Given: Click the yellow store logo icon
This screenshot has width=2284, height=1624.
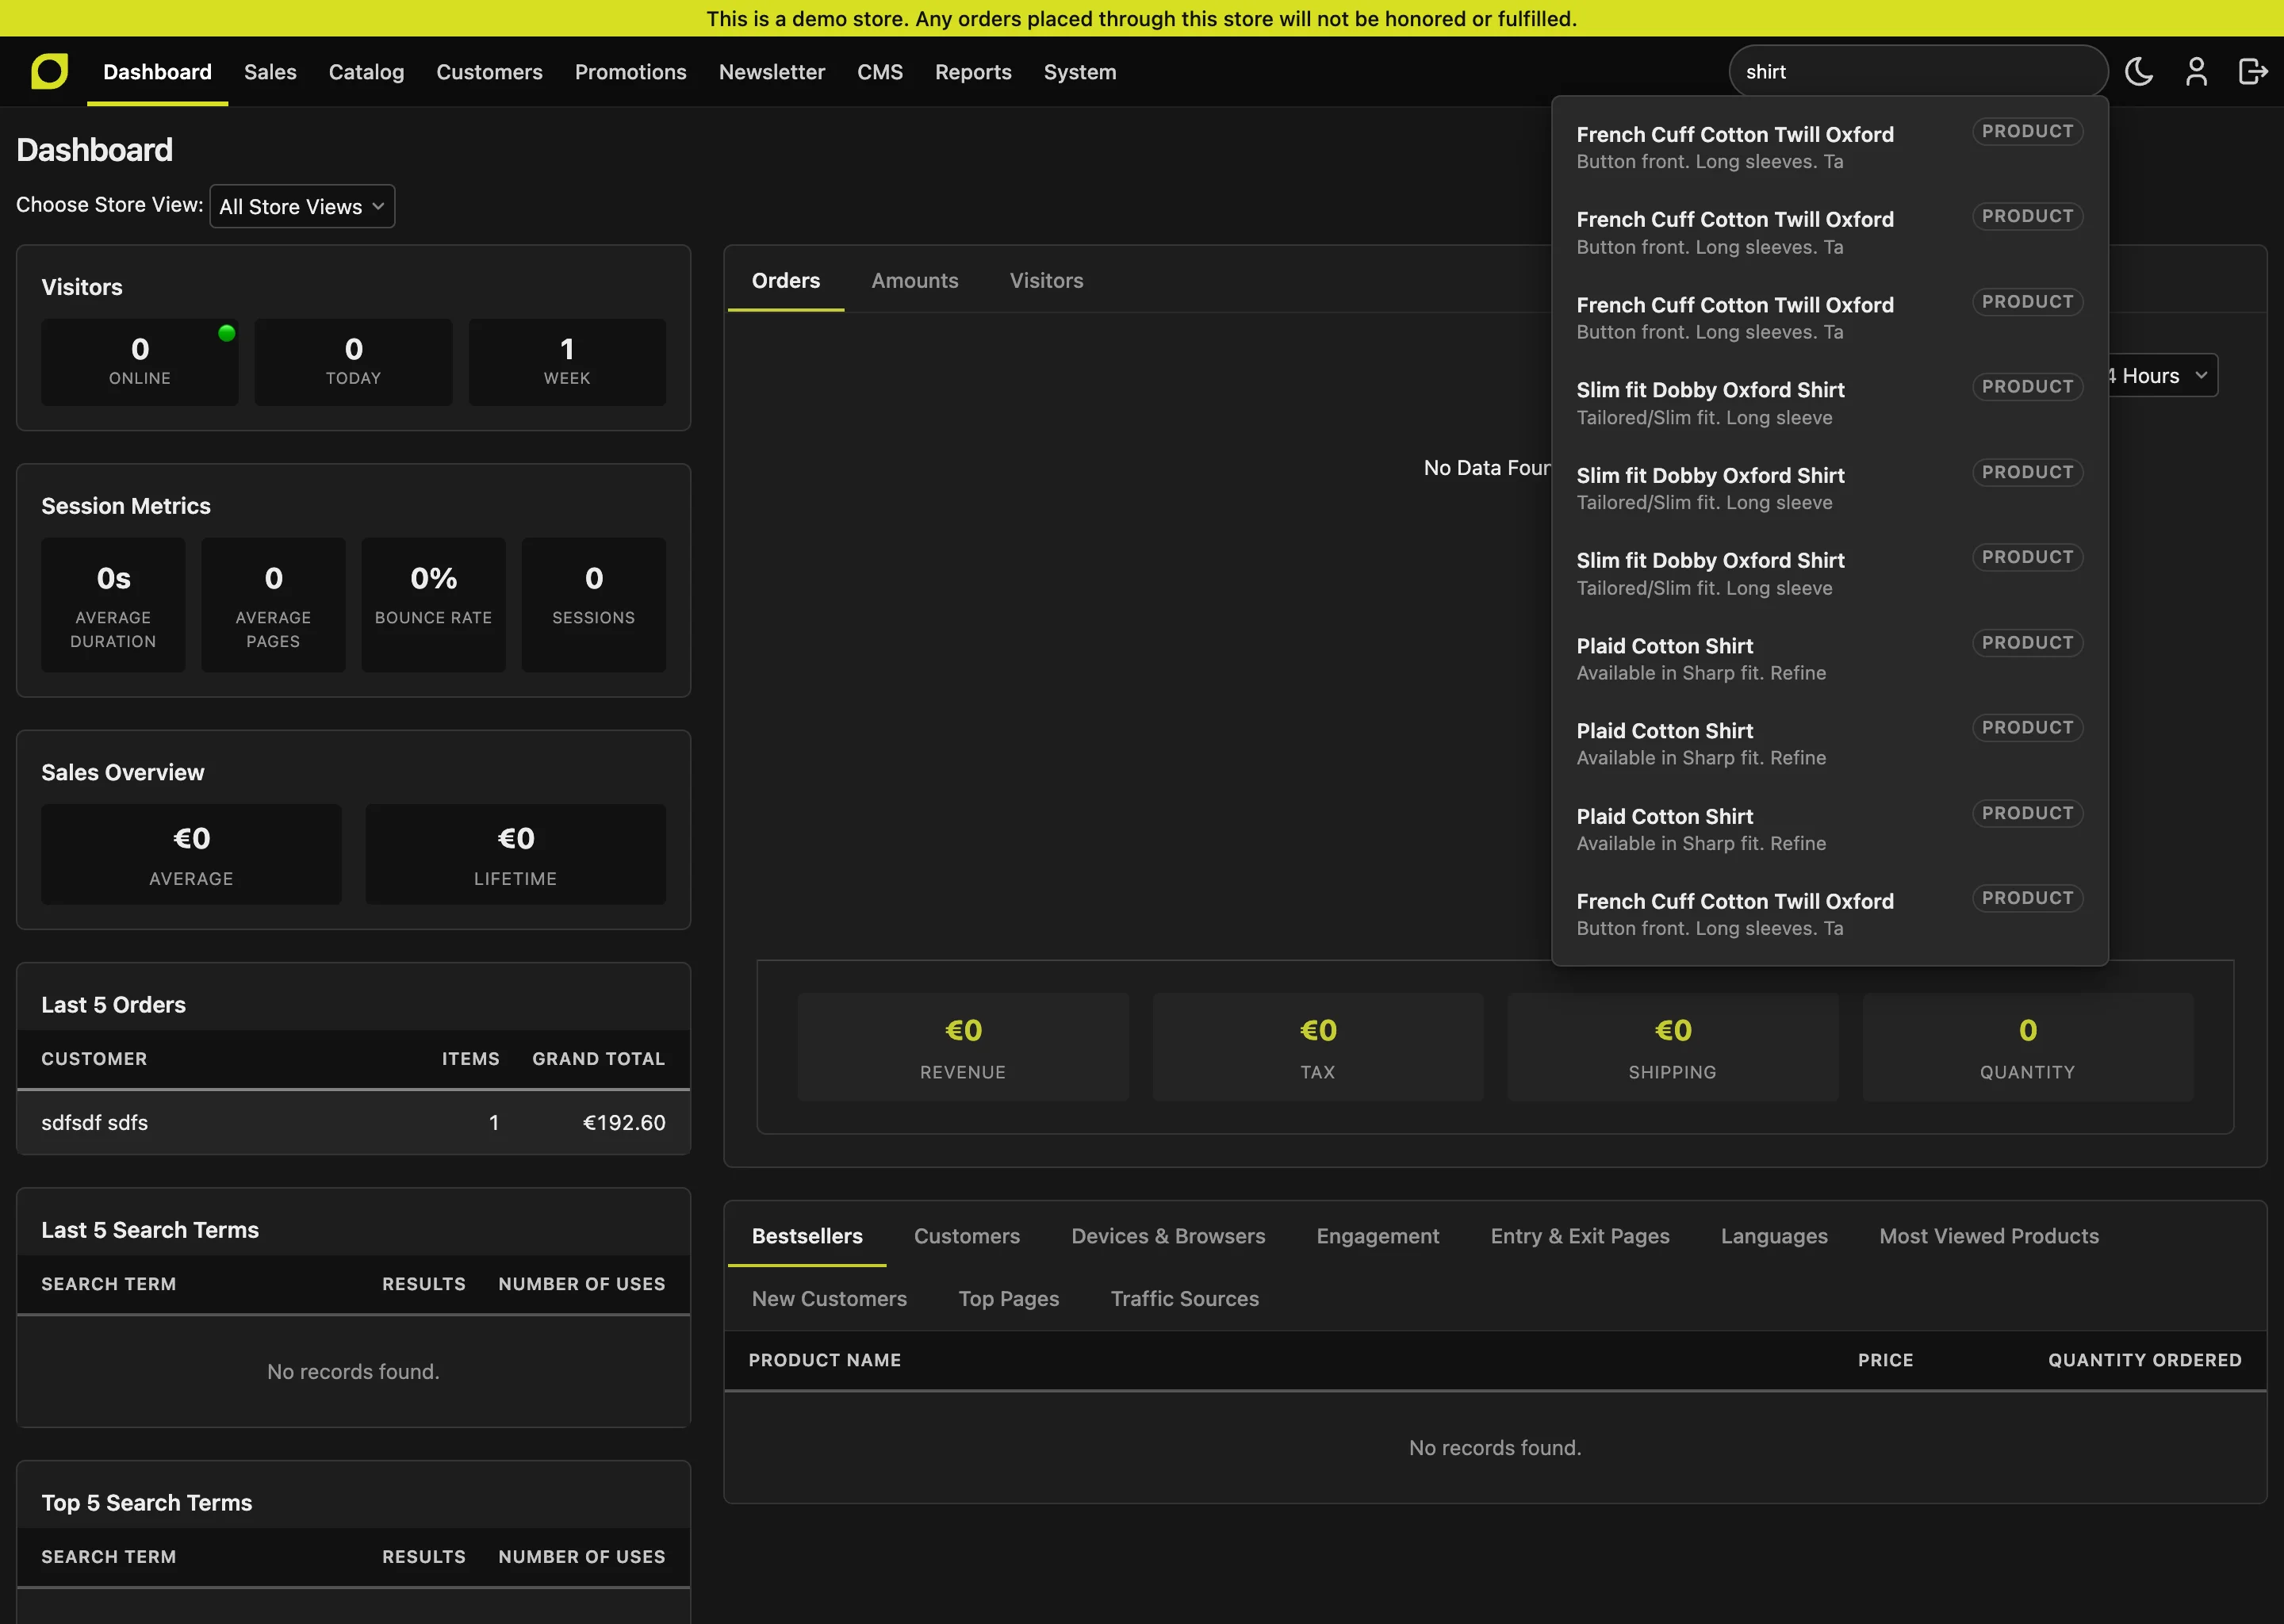Looking at the screenshot, I should point(49,71).
